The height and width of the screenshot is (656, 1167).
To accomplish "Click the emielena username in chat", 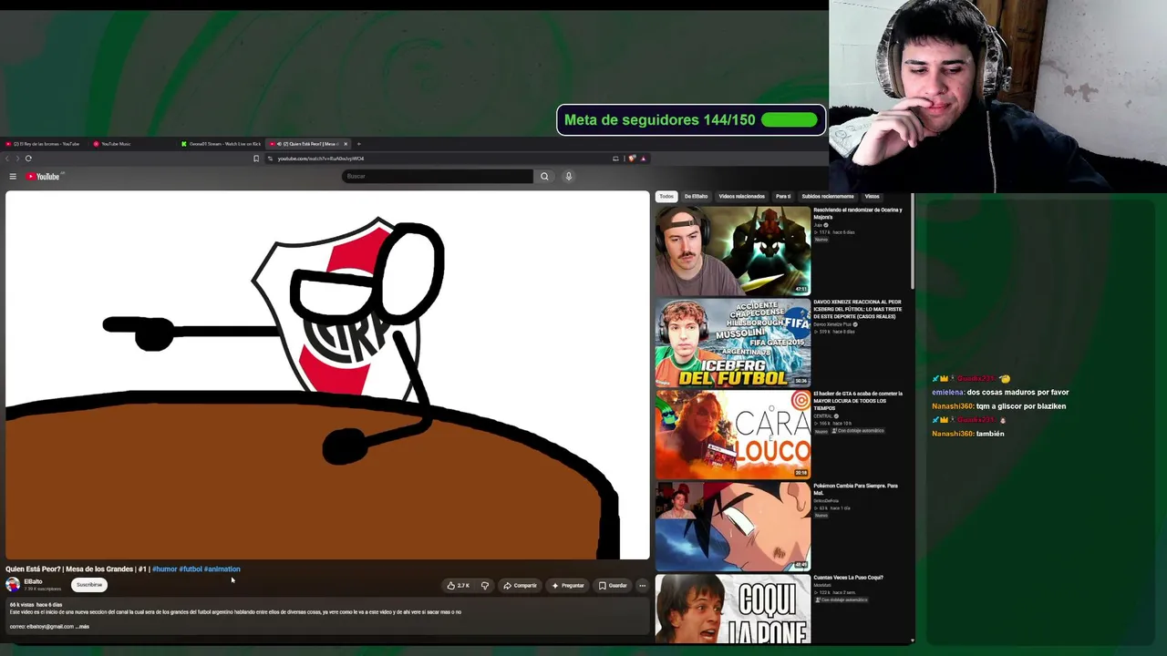I will 947,393.
